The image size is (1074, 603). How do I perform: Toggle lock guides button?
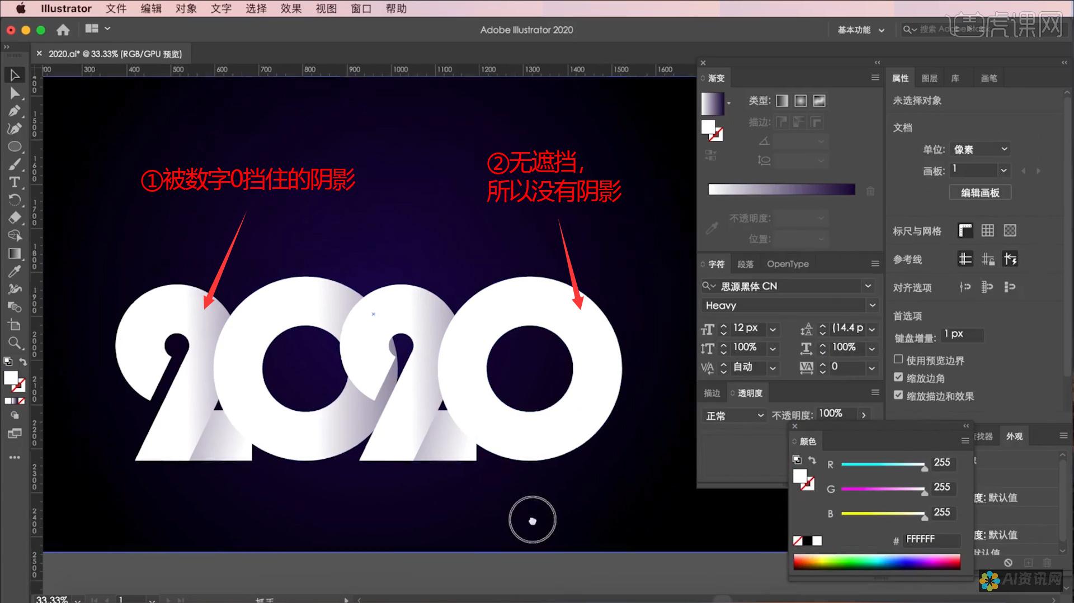pyautogui.click(x=988, y=259)
